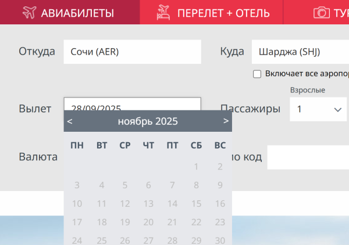Screen dimensions: 349x245
Task: Pick November 3 in the calendar
Action: click(77, 186)
